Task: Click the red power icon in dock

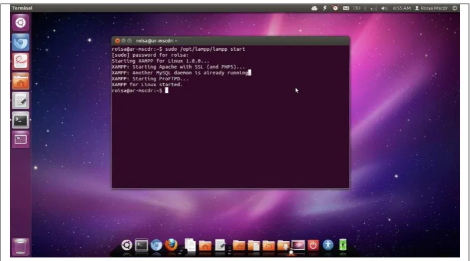Action: [313, 245]
